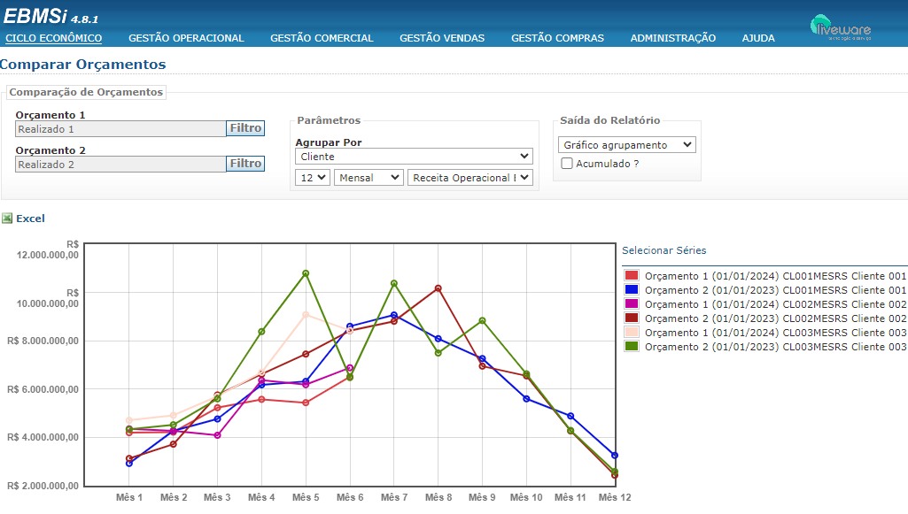Click the Liveware logo
This screenshot has height=514, width=908.
coord(840,27)
